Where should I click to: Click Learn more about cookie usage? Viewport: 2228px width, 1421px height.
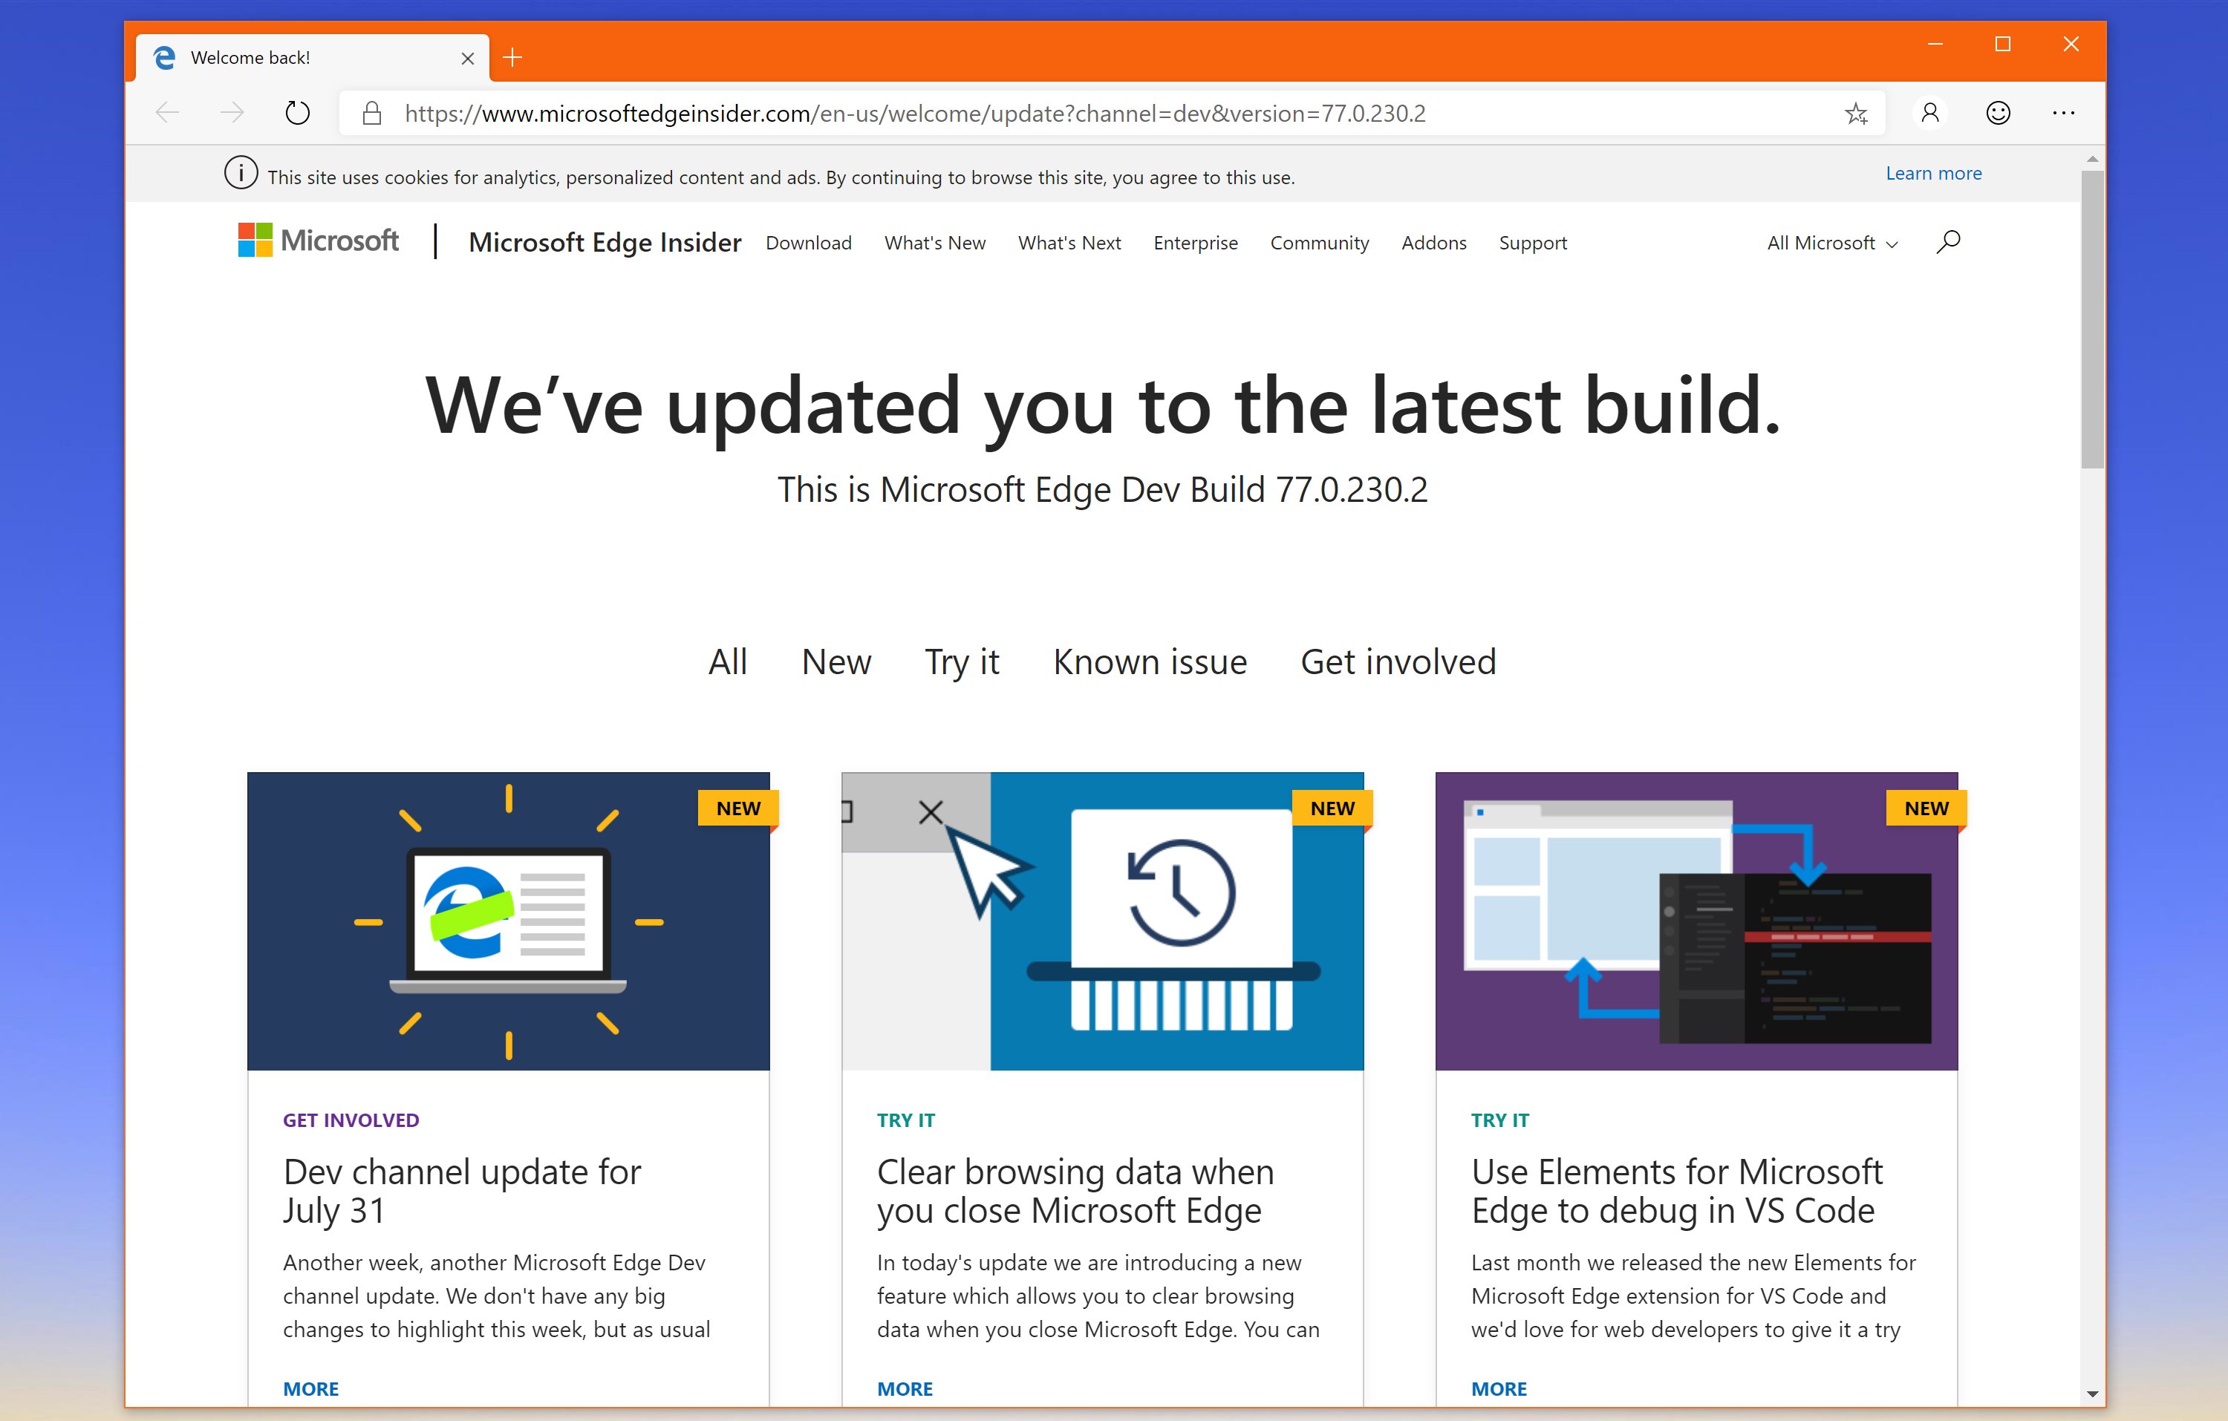(x=1933, y=173)
